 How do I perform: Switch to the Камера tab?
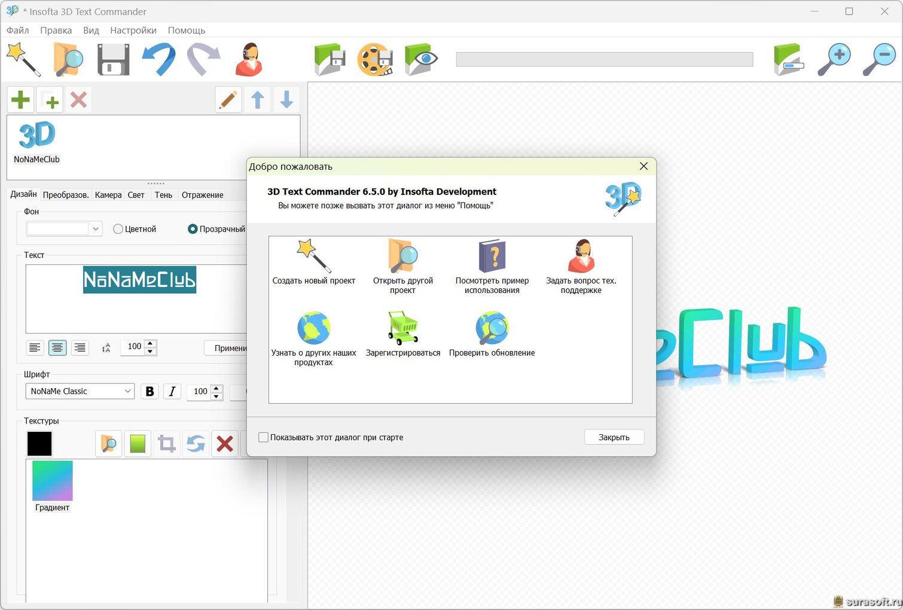[108, 195]
